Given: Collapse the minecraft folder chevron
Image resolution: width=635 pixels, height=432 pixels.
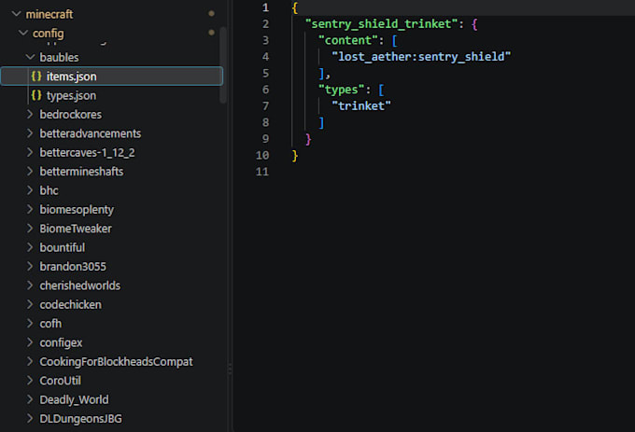Looking at the screenshot, I should tap(16, 14).
